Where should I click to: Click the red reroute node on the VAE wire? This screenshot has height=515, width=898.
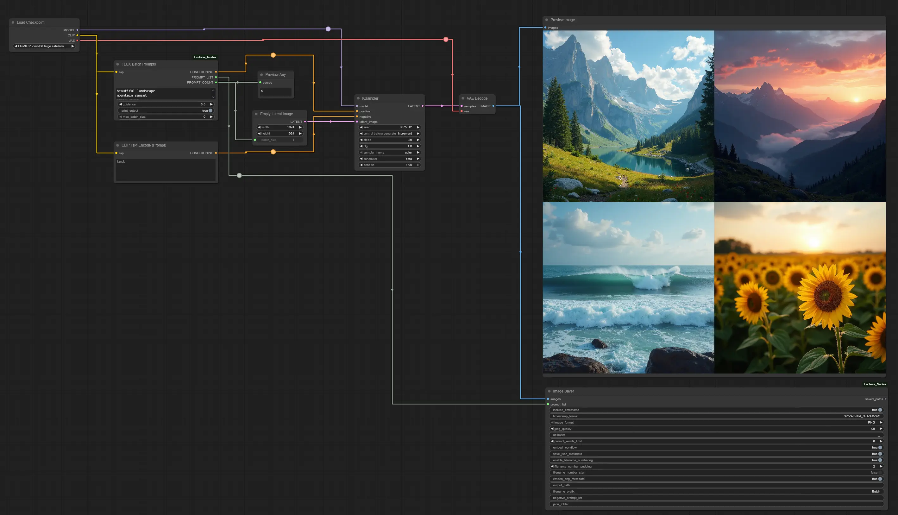click(446, 39)
